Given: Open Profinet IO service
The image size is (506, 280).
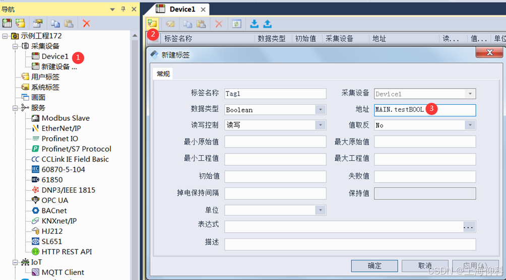Looking at the screenshot, I should click(x=55, y=138).
